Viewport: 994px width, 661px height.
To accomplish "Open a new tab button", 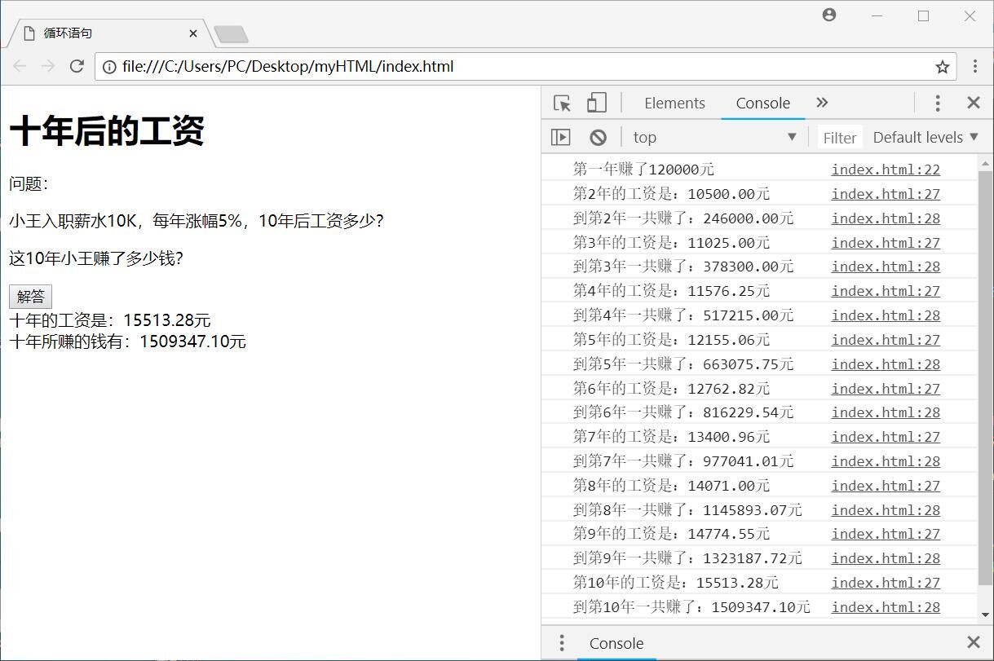I will tap(232, 34).
